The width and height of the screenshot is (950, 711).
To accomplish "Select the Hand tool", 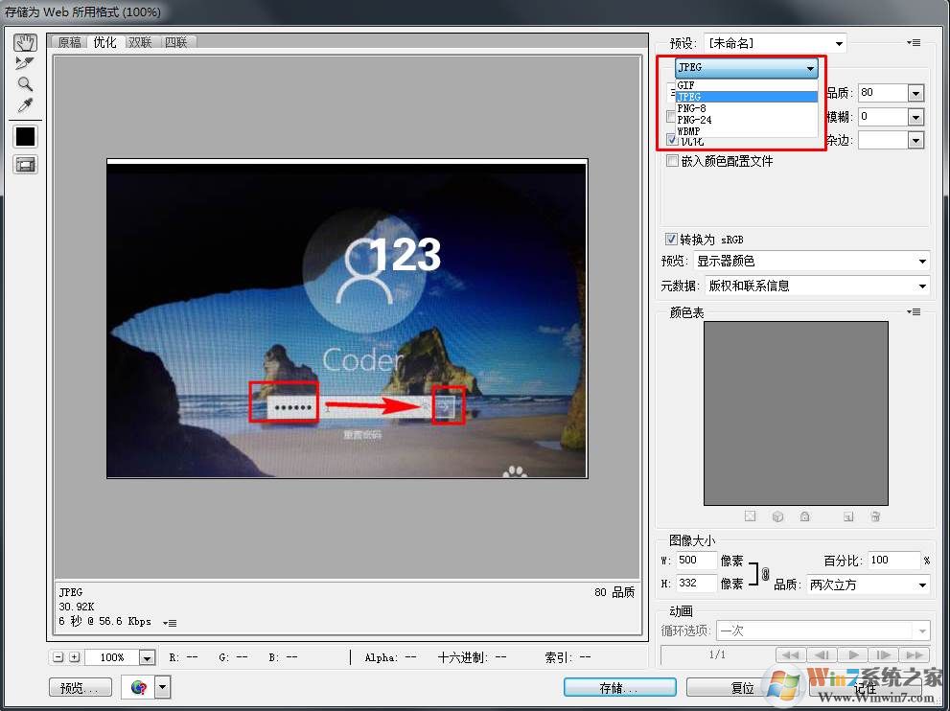I will (25, 42).
